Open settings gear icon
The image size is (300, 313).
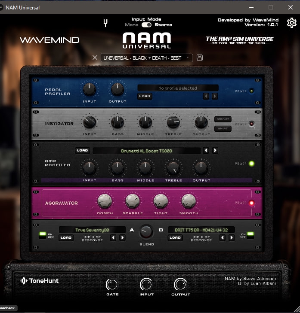pyautogui.click(x=291, y=23)
